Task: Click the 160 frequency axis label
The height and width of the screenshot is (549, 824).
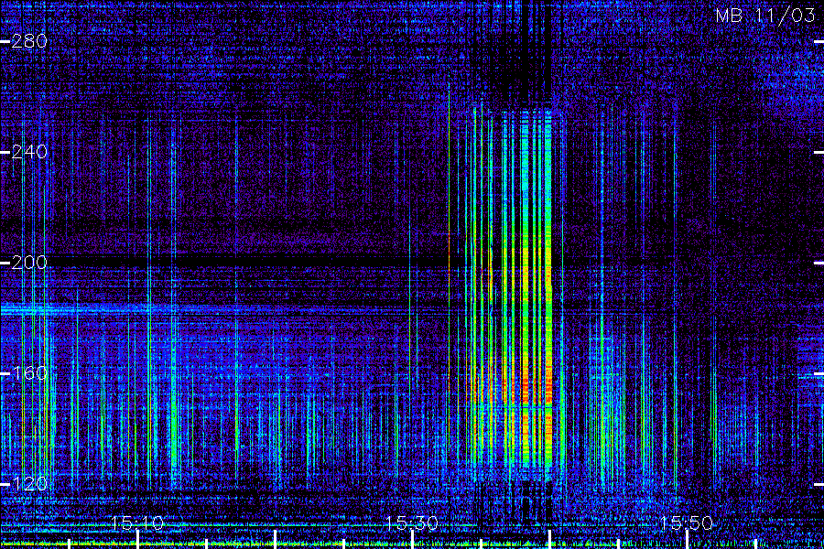Action: coord(29,373)
